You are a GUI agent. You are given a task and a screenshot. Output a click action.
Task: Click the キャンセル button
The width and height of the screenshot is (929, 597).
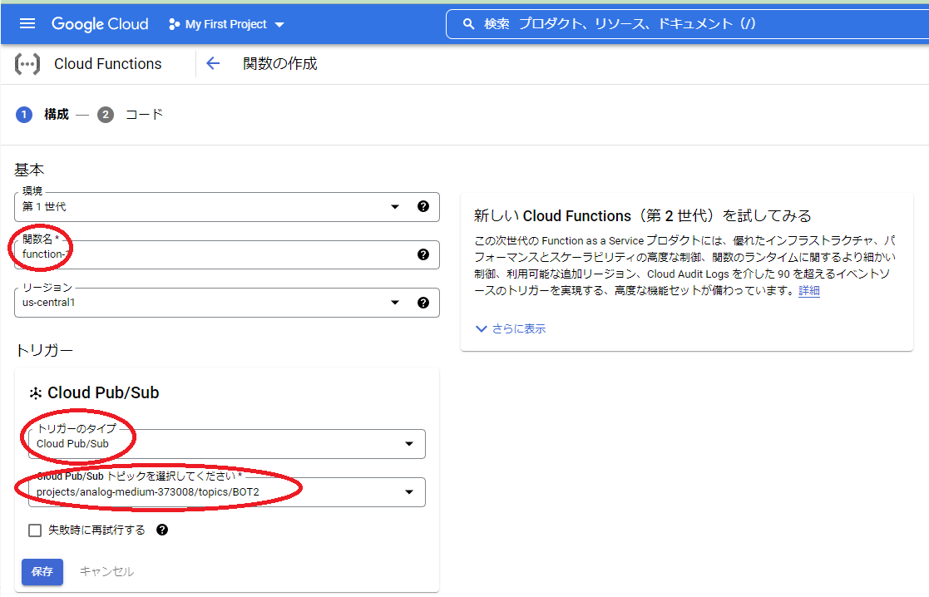click(x=106, y=571)
